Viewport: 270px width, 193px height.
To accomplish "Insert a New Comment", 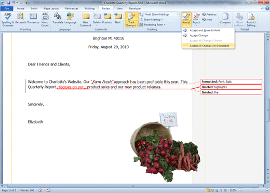I will pyautogui.click(x=85, y=20).
